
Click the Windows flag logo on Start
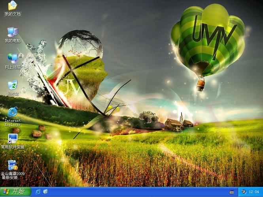6,191
